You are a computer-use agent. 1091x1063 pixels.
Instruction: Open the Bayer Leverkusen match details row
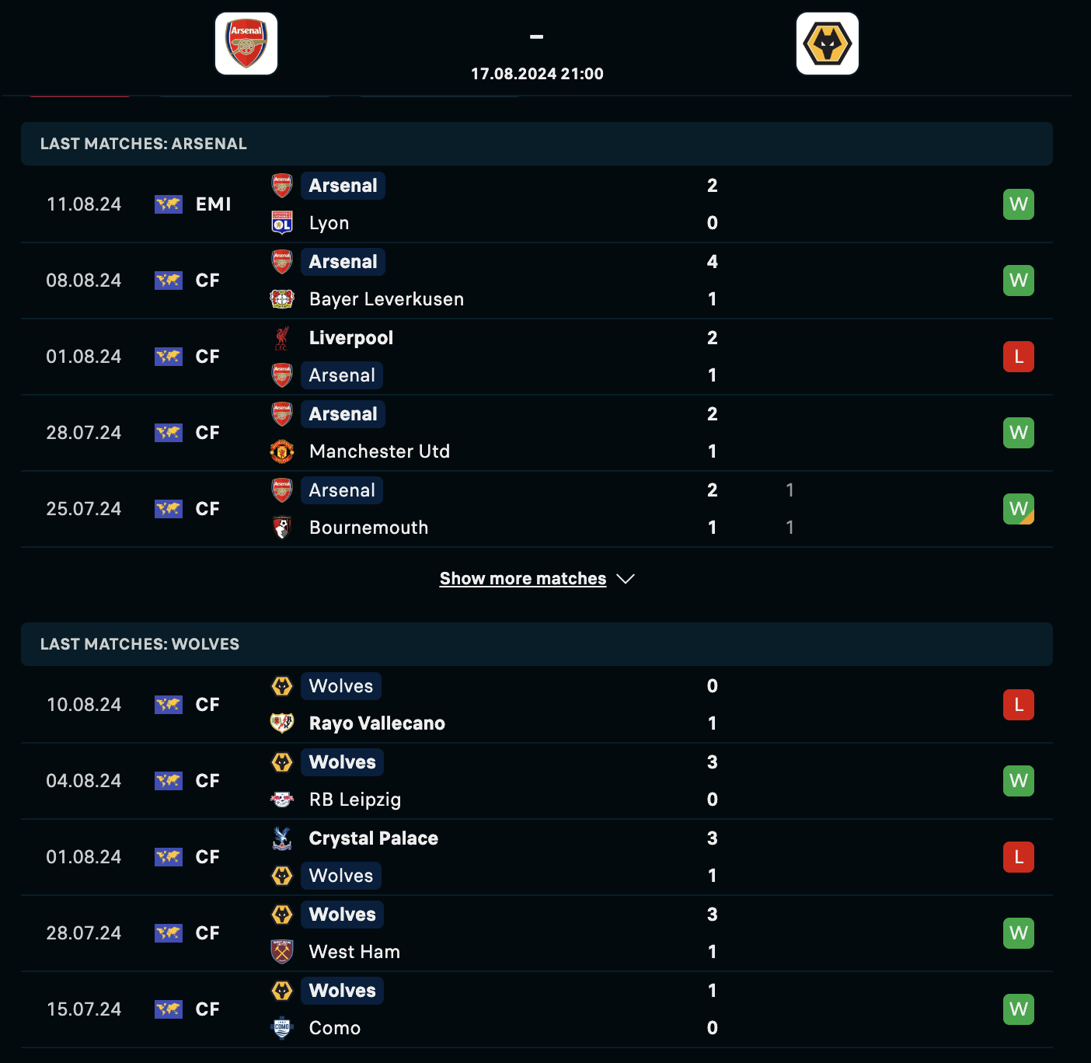(536, 280)
